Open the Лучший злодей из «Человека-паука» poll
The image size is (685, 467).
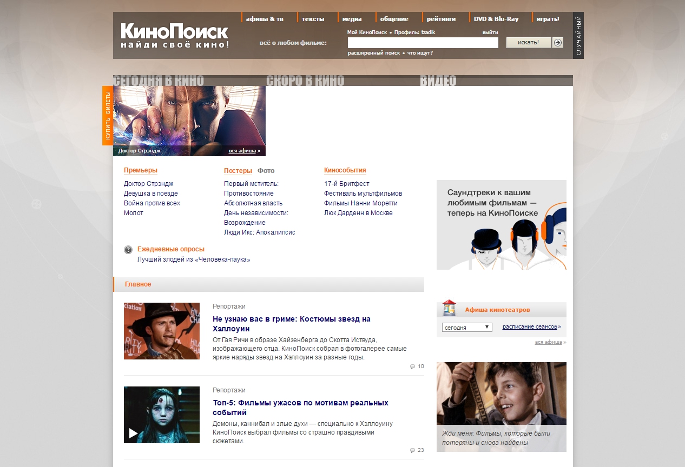[x=194, y=259]
